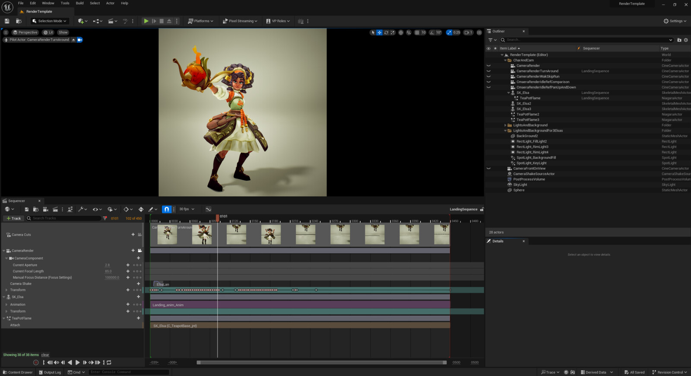691x376 pixels.
Task: Select the Details panel tab
Action: 506,241
